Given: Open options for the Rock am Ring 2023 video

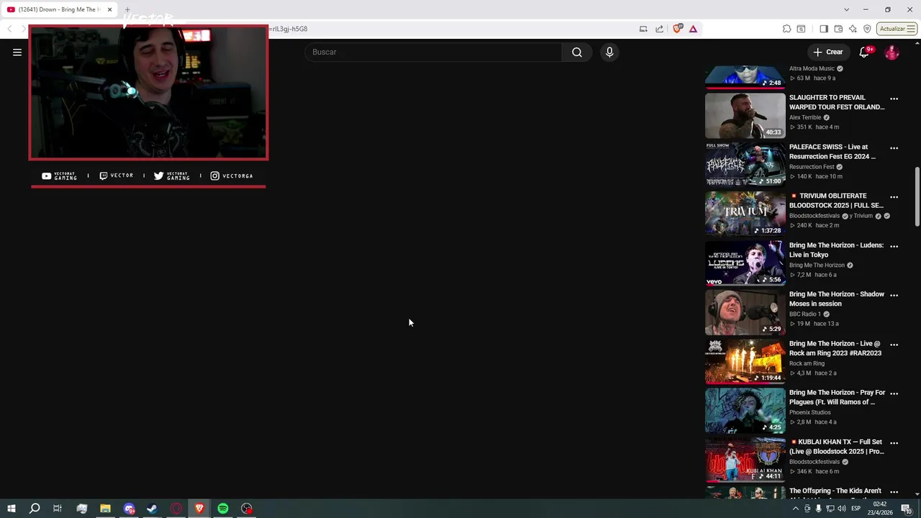Looking at the screenshot, I should point(894,345).
